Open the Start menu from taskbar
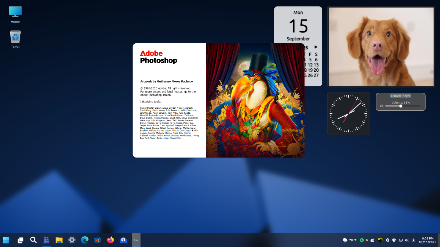Viewport: 440px width, 247px height. [x=6, y=240]
